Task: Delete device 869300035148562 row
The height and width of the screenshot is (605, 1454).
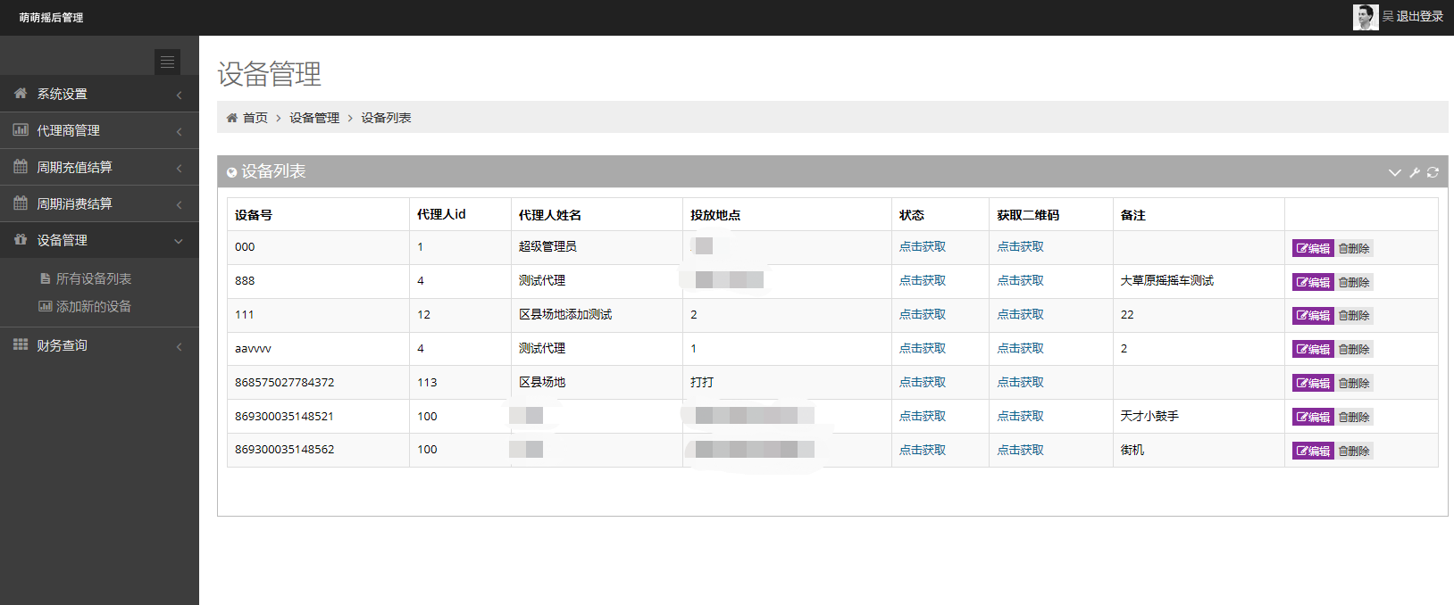Action: click(x=1354, y=451)
